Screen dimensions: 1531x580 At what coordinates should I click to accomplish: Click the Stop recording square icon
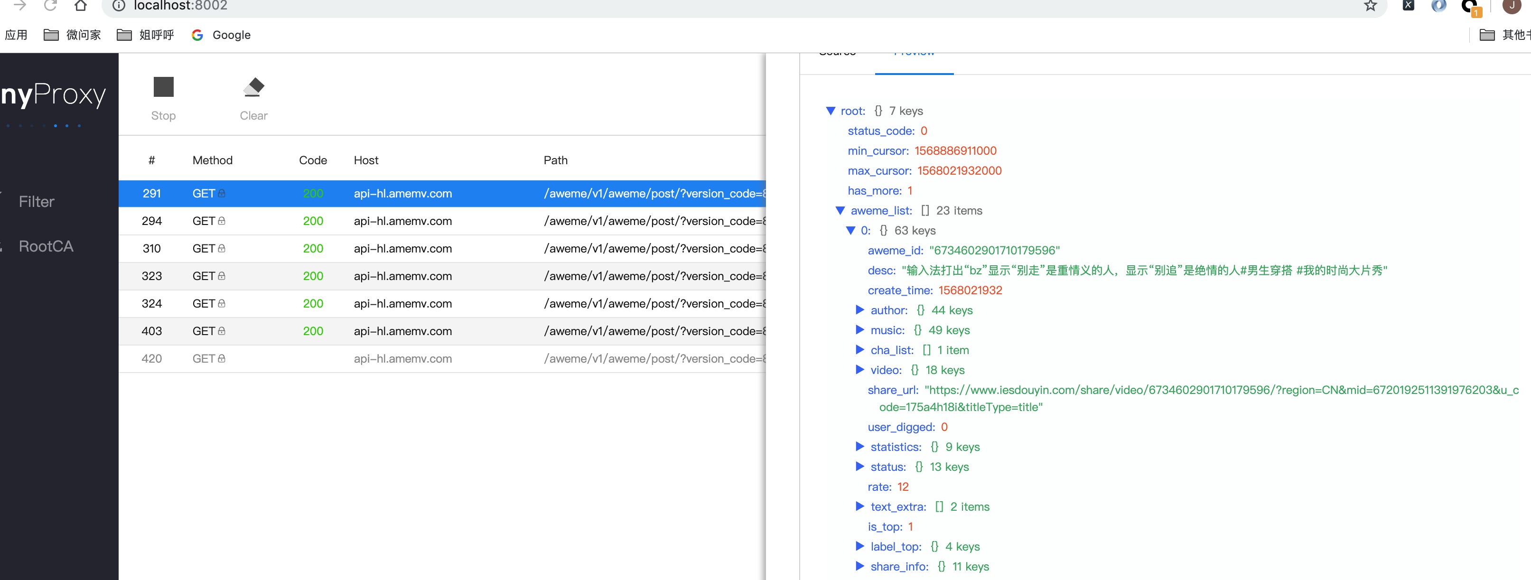pos(163,87)
